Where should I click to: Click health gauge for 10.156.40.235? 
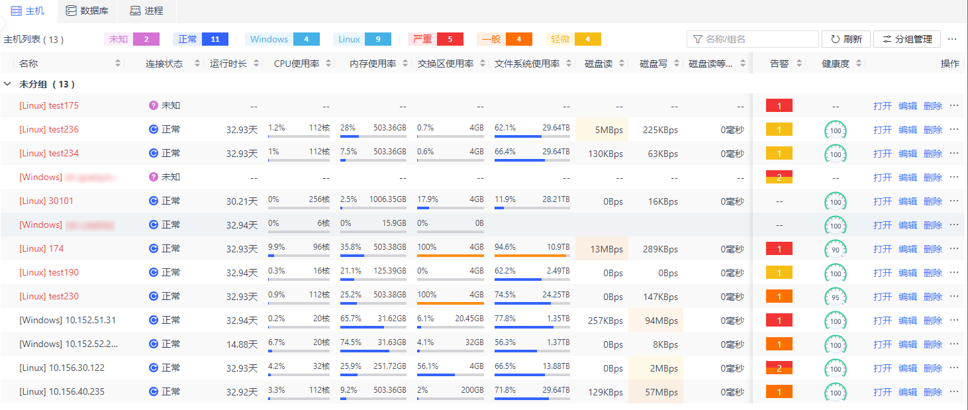pyautogui.click(x=836, y=393)
